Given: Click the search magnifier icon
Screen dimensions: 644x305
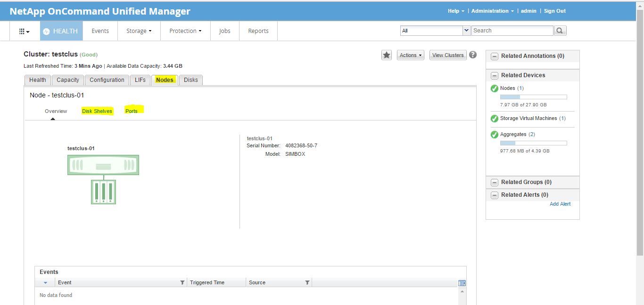Looking at the screenshot, I should 560,30.
